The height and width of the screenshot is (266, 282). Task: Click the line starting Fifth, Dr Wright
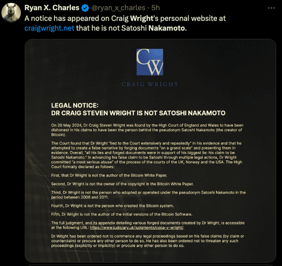tap(122, 214)
